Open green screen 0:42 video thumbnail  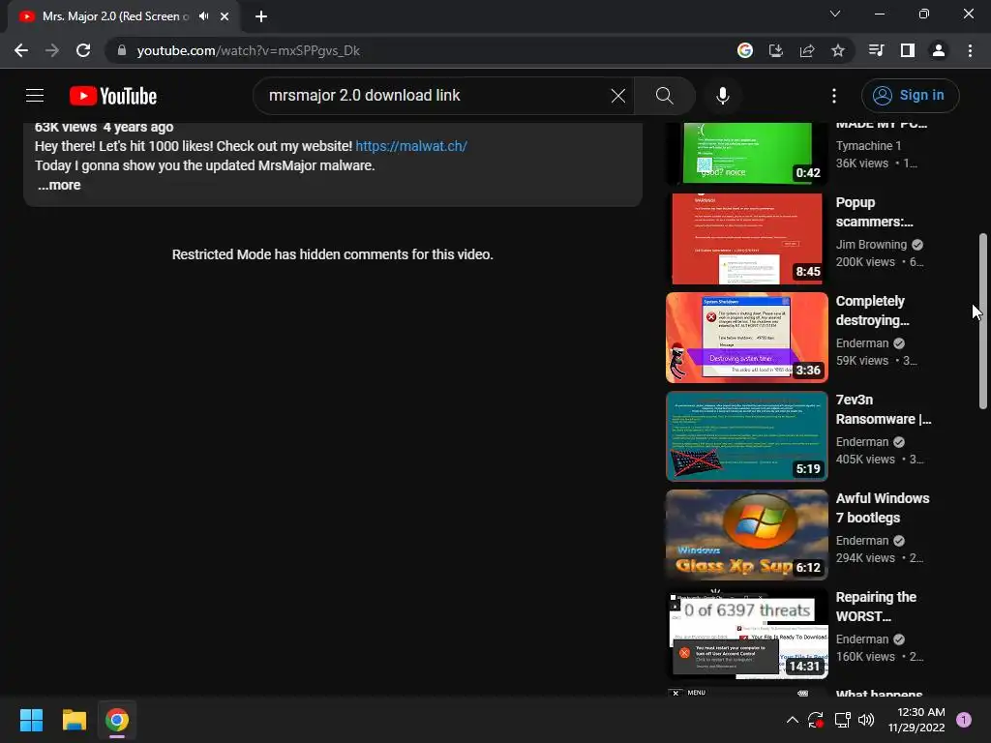tap(746, 154)
